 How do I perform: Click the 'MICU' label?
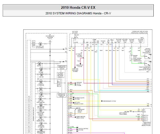142,38
